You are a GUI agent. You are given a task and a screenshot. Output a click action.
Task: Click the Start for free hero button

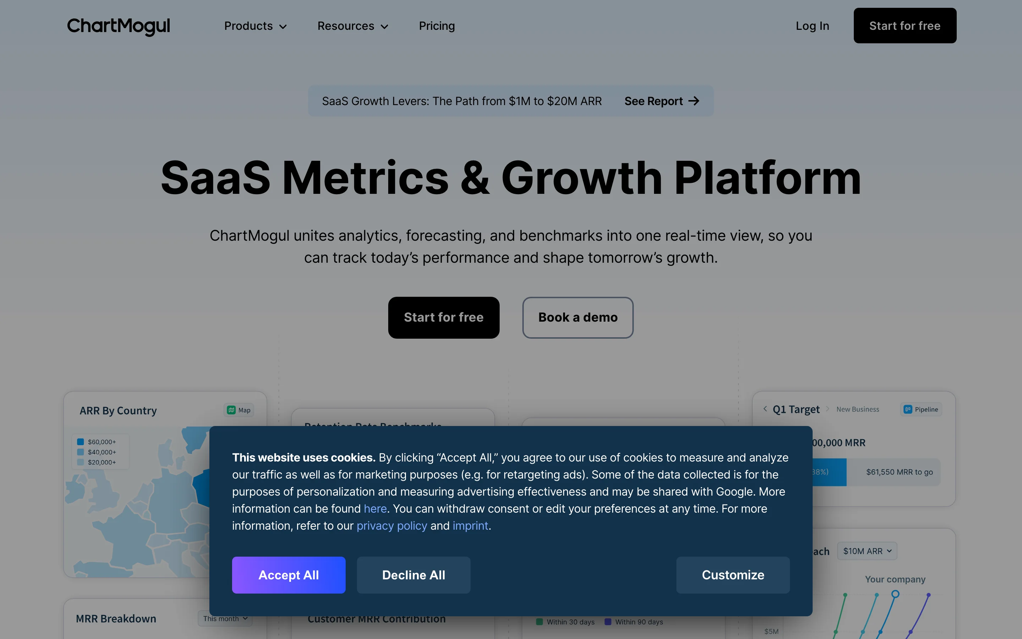pos(443,317)
